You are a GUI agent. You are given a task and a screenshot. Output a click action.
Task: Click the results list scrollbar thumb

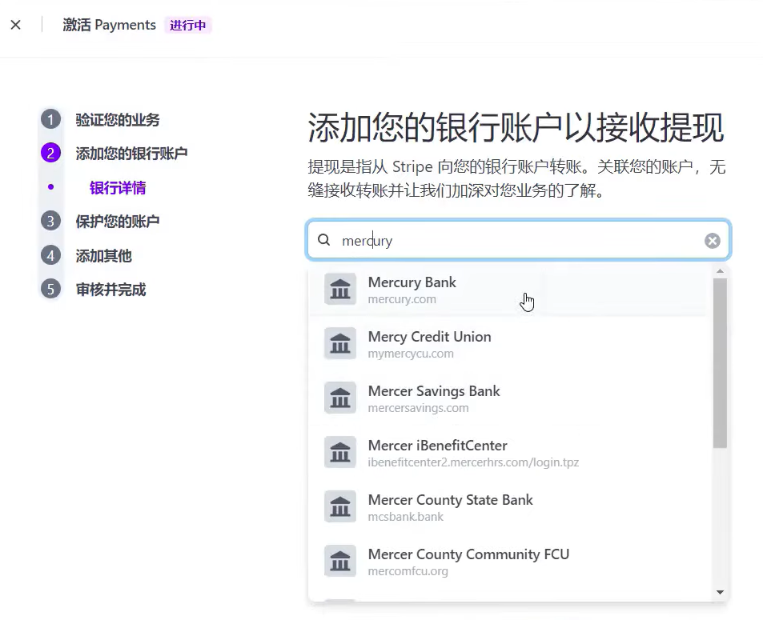721,362
